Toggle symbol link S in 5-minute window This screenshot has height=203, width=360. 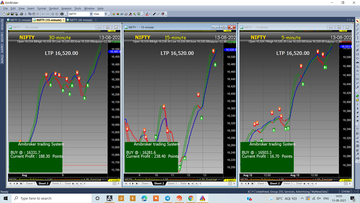pos(308,183)
